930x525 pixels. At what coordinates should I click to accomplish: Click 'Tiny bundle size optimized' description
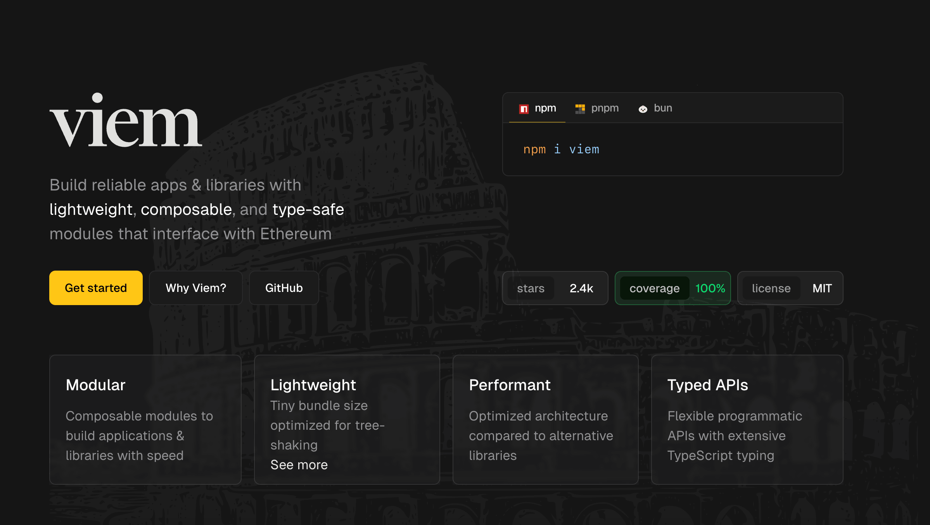[x=327, y=425]
